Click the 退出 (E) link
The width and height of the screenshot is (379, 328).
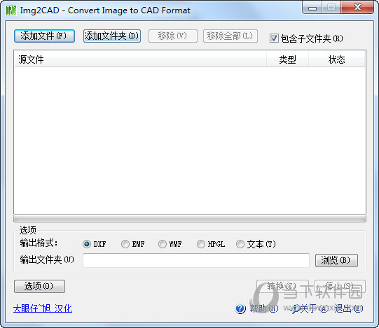coord(349,308)
